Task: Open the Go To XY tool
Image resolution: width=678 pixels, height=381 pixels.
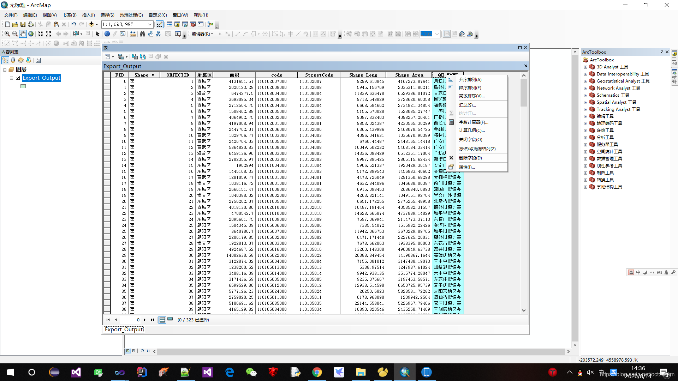Action: point(158,34)
